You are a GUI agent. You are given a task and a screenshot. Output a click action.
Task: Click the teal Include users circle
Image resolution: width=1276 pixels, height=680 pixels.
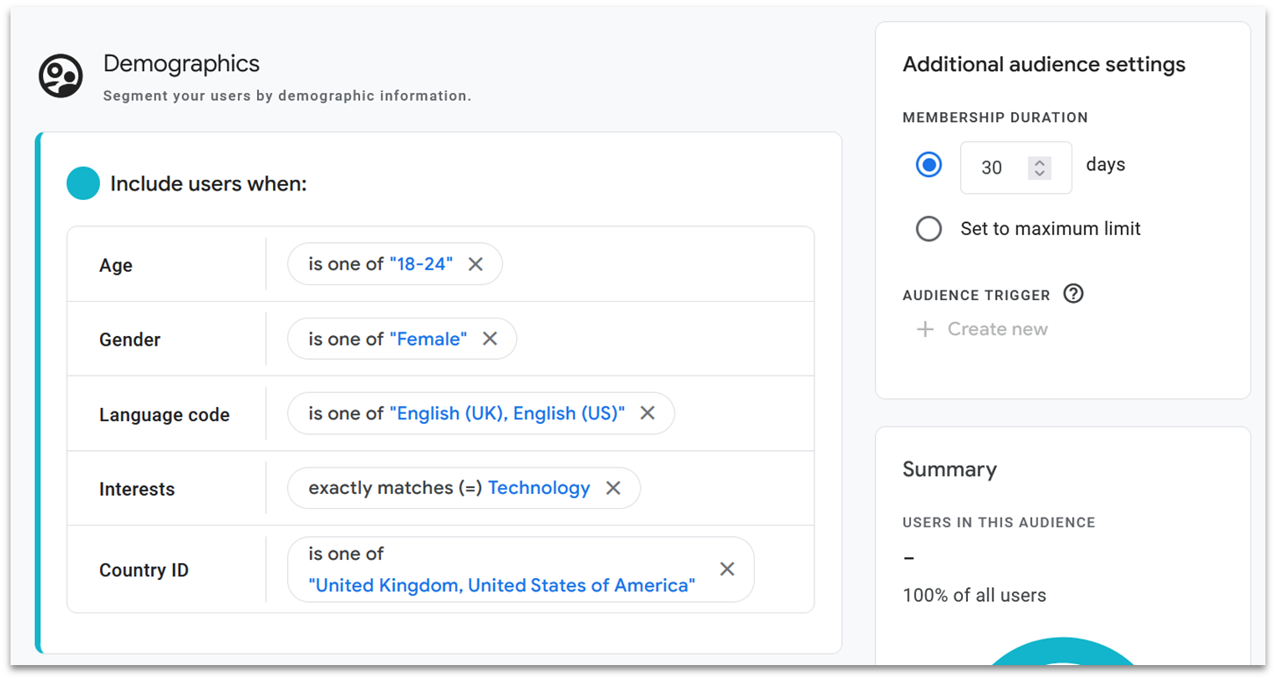click(x=83, y=183)
